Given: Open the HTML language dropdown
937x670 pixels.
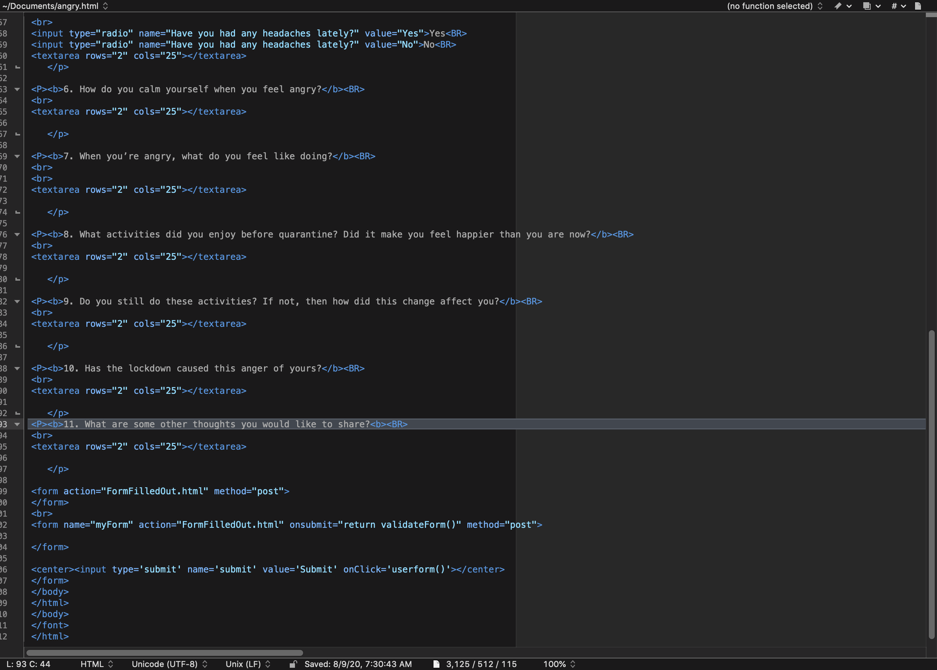Looking at the screenshot, I should (96, 664).
